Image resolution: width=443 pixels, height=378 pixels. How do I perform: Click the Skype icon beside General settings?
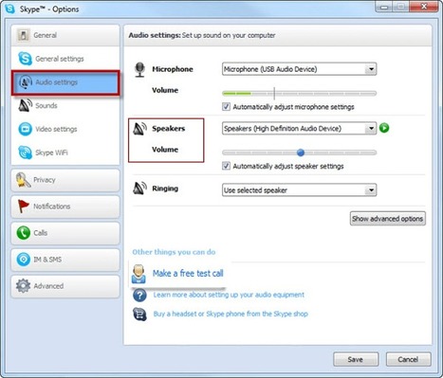point(25,59)
